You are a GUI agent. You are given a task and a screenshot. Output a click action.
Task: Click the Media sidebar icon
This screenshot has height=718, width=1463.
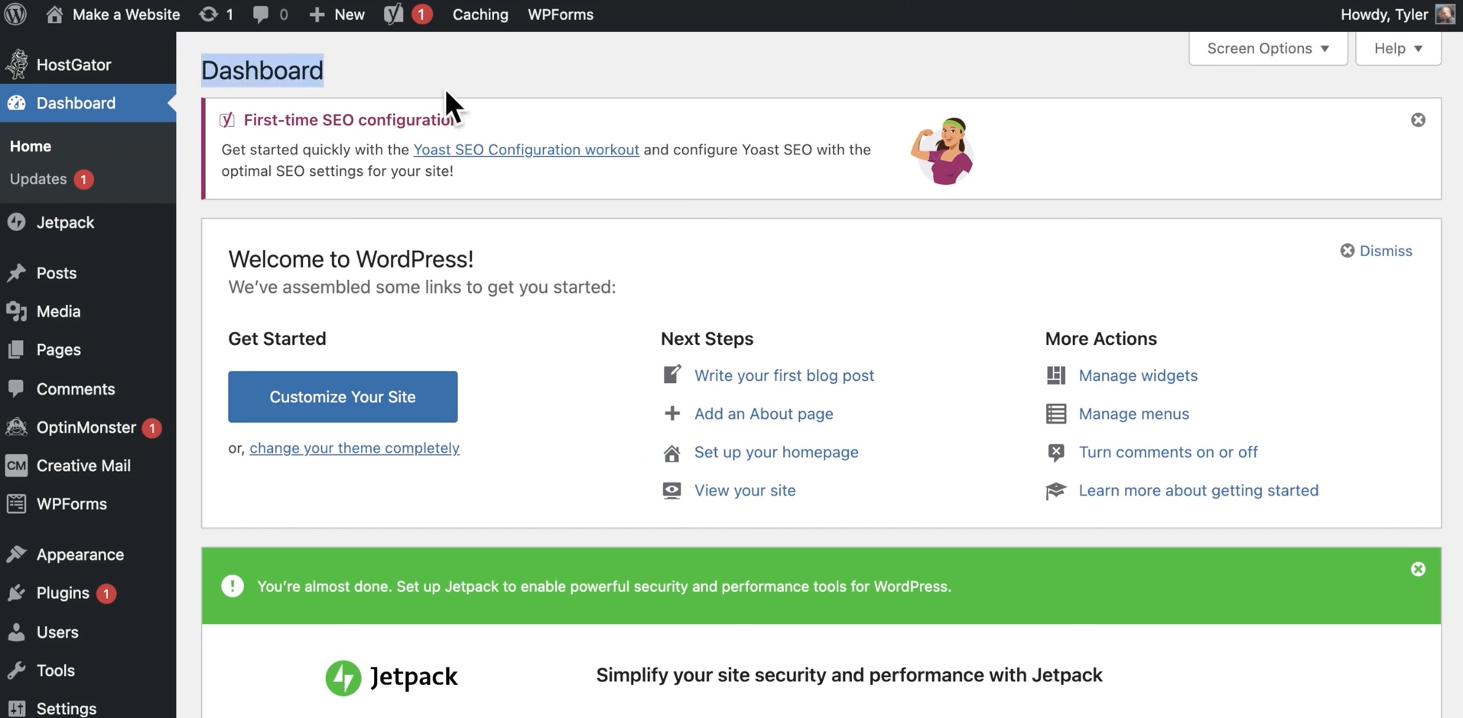(x=16, y=311)
